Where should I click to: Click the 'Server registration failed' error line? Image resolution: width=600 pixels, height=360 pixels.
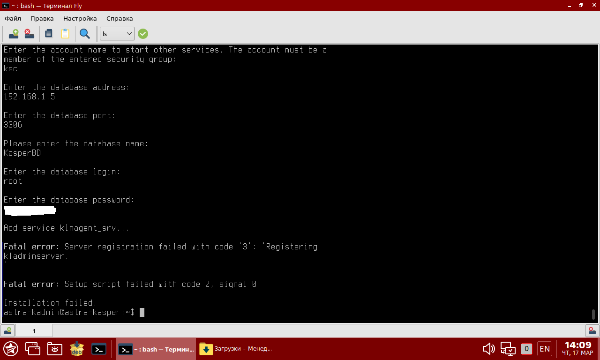160,247
